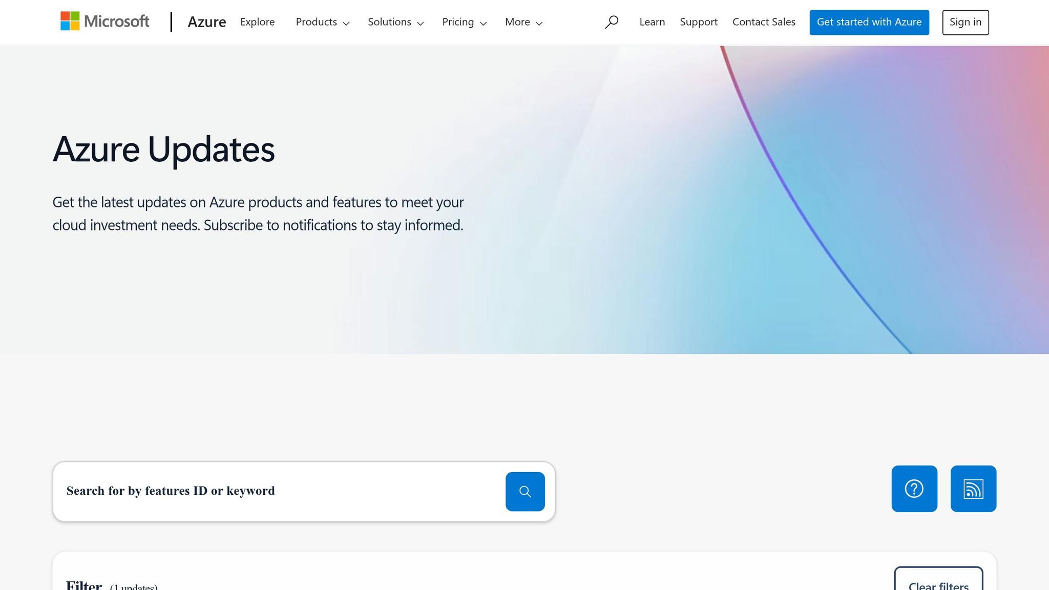
Task: Click the header search magnifier icon
Action: coord(611,22)
